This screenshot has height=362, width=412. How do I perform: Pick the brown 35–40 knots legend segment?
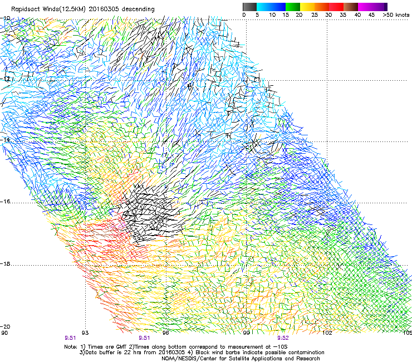[x=351, y=7]
